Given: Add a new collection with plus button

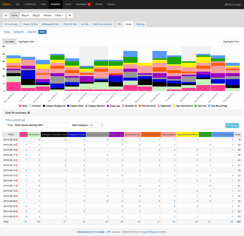Looking at the screenshot, I should pyautogui.click(x=70, y=15).
